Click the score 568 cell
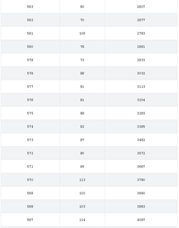The image size is (179, 228). [x=30, y=207]
